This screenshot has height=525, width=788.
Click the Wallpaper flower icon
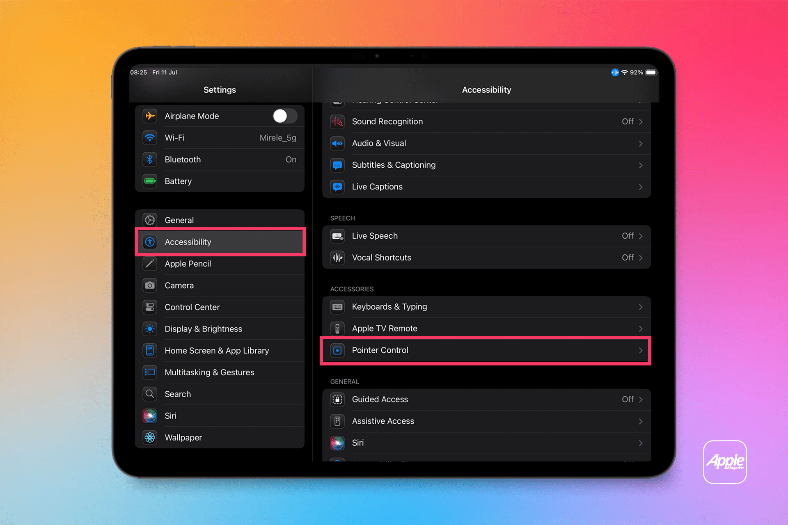pos(150,438)
